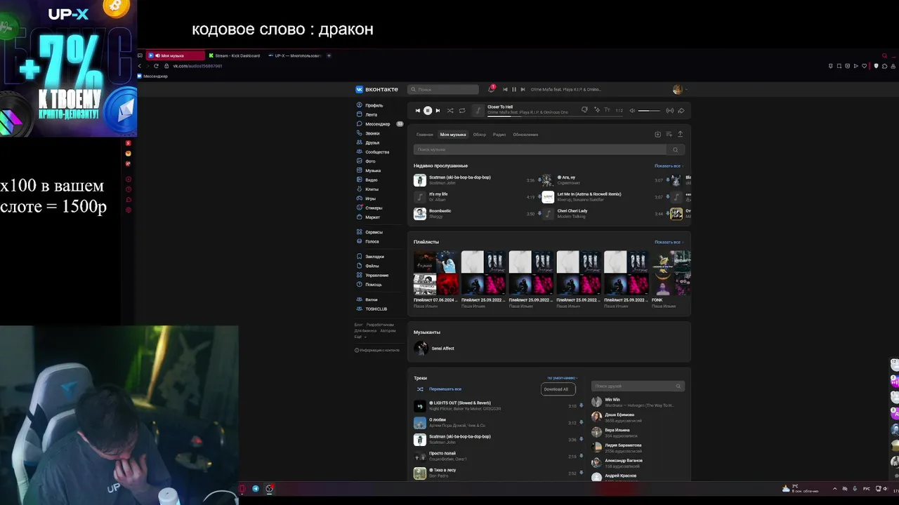Viewport: 899px width, 505px height.
Task: Share current track using the arrow icon
Action: 681,110
